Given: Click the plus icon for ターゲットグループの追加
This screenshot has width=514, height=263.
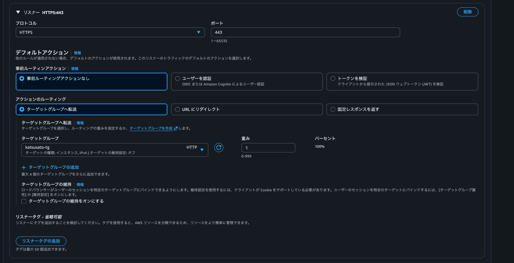Looking at the screenshot, I should point(23,167).
